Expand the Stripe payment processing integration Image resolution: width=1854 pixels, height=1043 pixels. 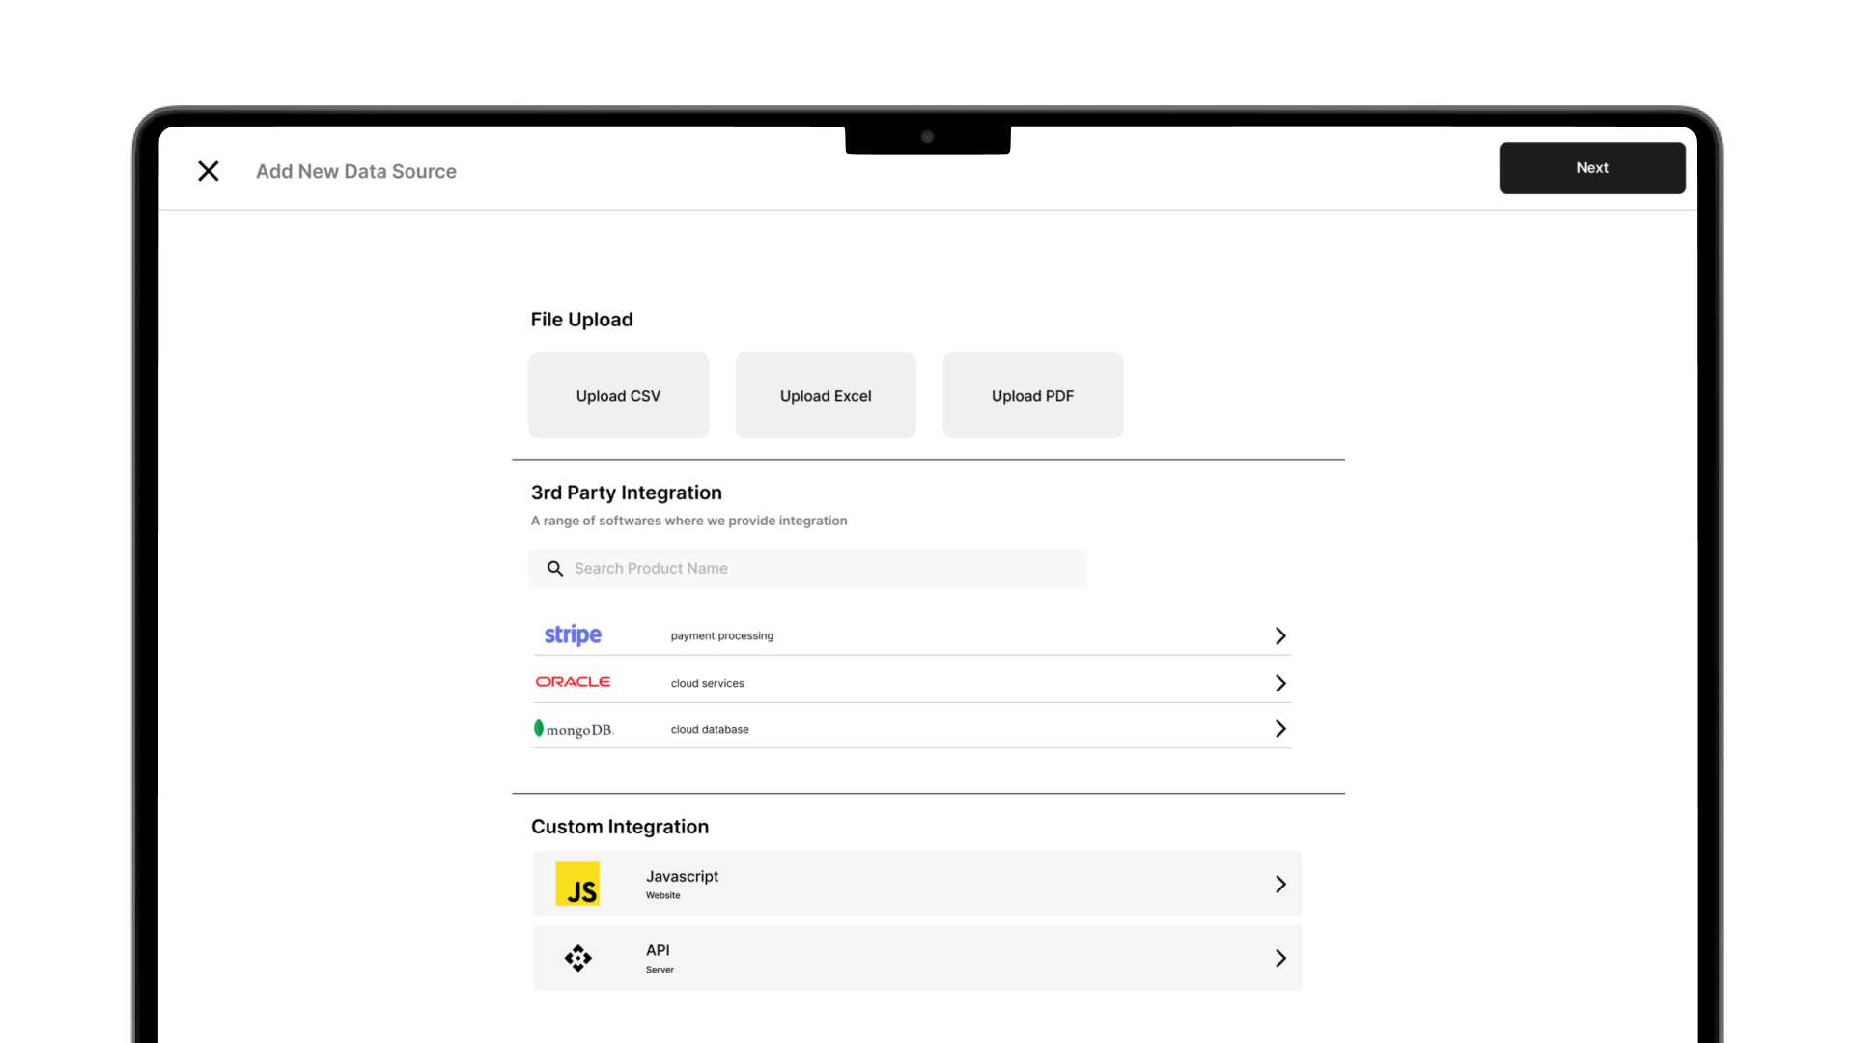point(1280,635)
